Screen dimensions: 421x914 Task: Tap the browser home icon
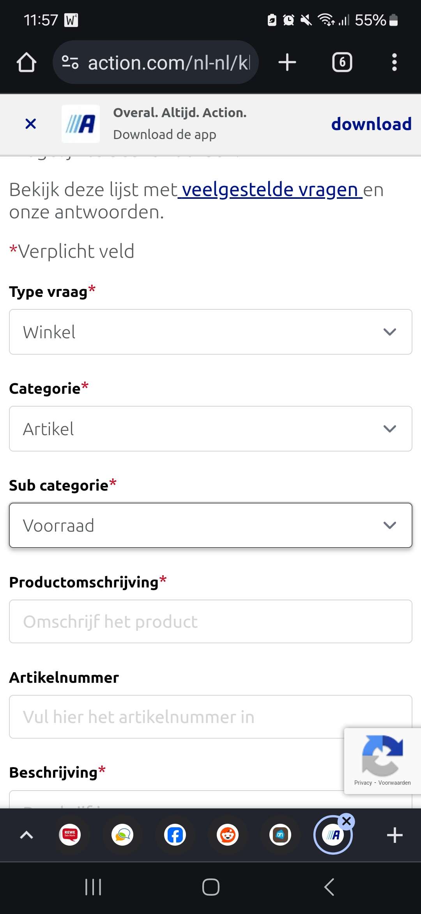(27, 62)
